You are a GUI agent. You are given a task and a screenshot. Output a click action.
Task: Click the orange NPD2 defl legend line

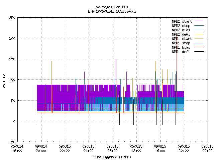(199, 34)
